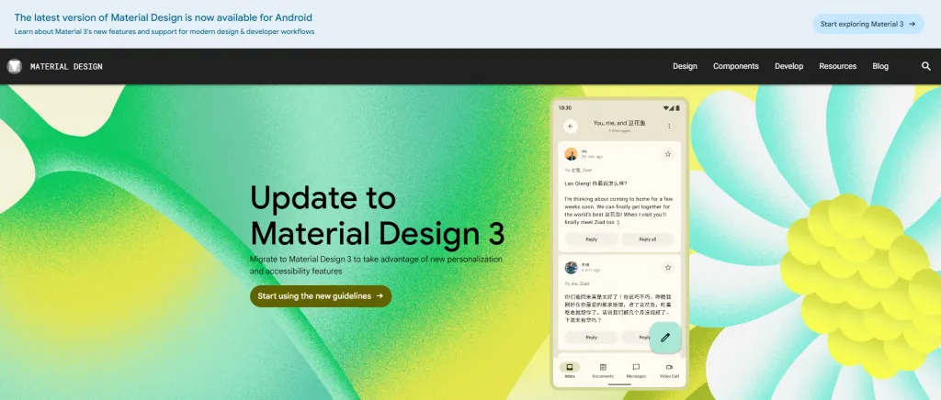Click 'Migrate to Material Design 3' description text
The height and width of the screenshot is (400, 941).
(x=376, y=265)
